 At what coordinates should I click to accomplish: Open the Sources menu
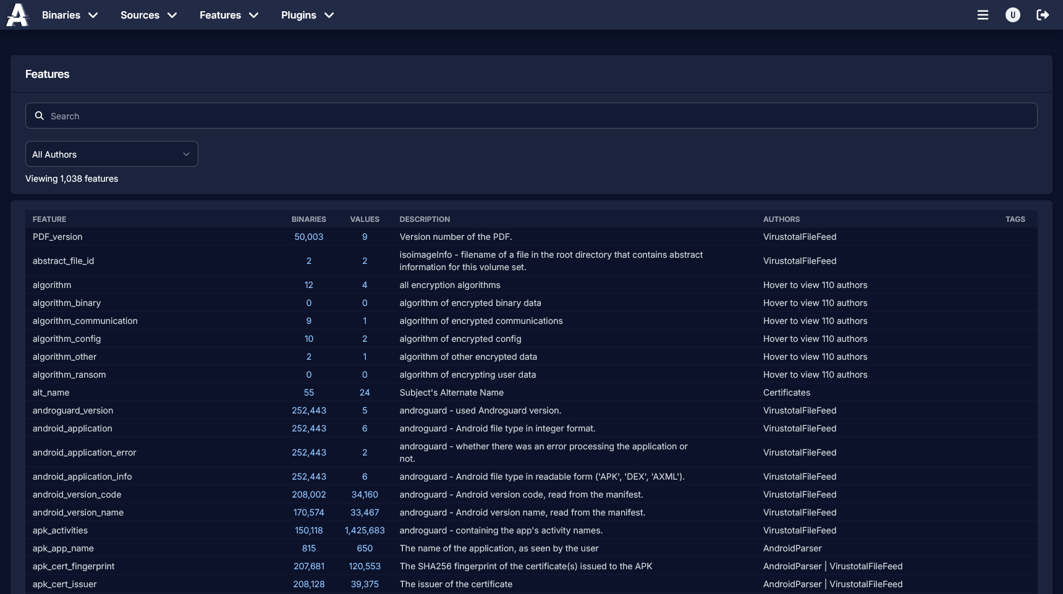pos(148,15)
